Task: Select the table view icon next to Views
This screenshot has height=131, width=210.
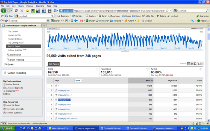Action: [188, 64]
